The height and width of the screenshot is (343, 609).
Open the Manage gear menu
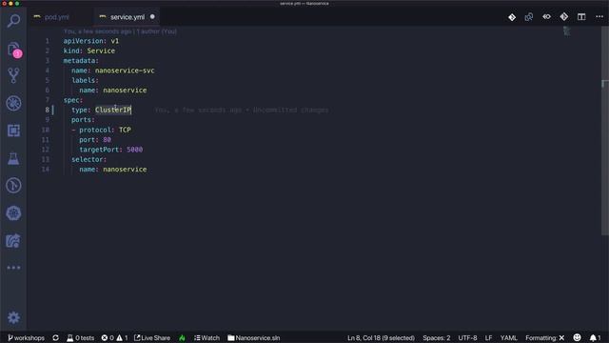tap(13, 317)
